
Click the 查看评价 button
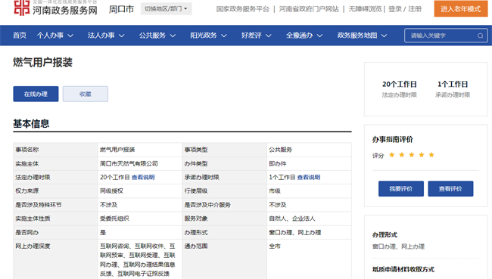coord(450,189)
